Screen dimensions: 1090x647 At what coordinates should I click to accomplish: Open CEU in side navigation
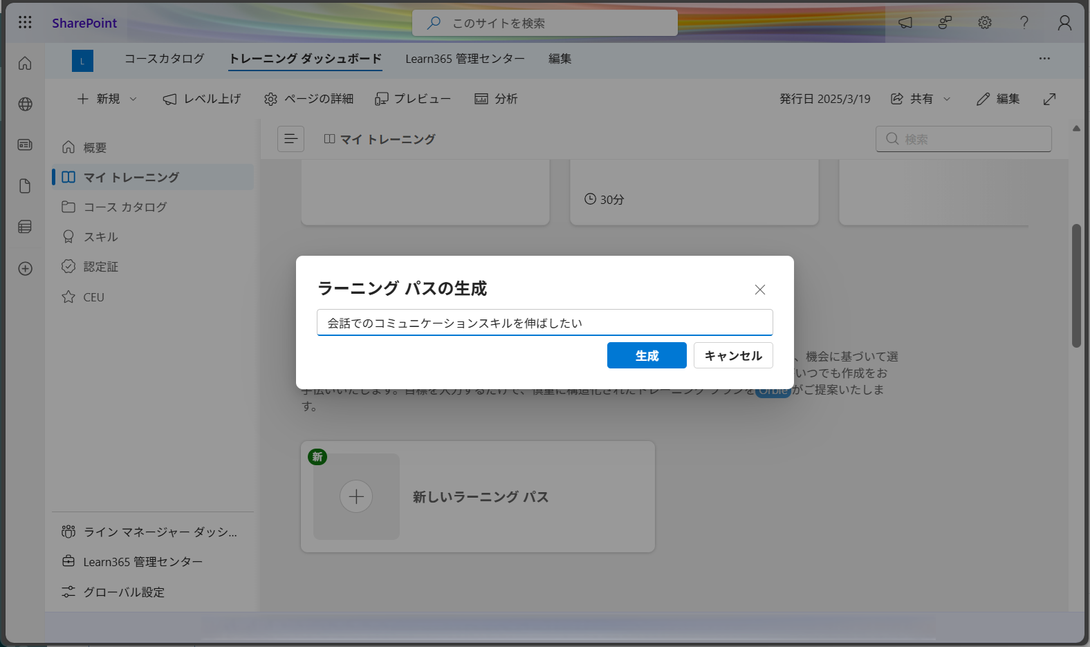153,297
